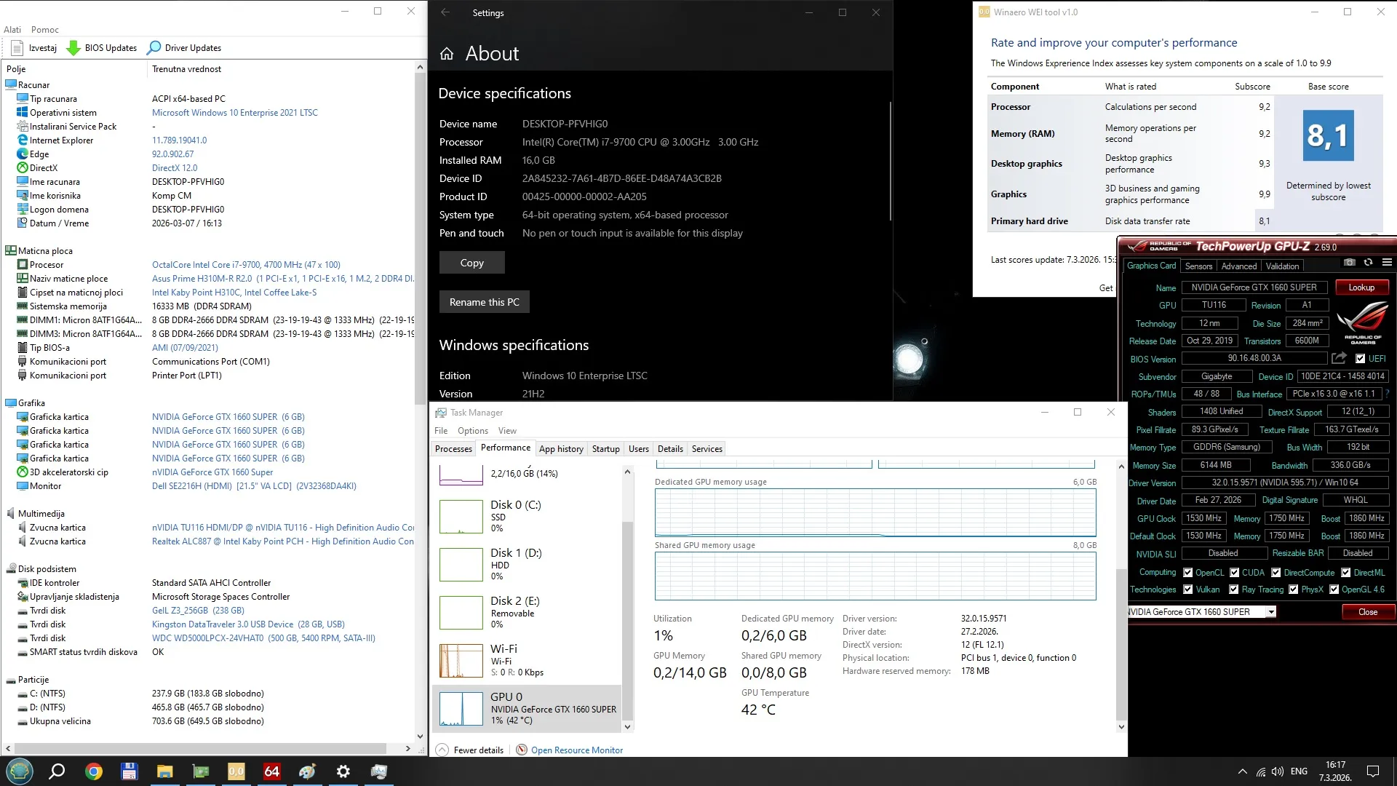Screen dimensions: 1397x786
Task: Click the Driver Updates magnifier icon
Action: coord(154,48)
